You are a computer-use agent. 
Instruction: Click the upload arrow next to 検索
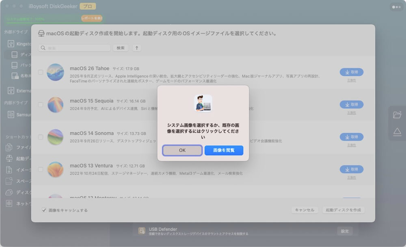click(x=137, y=48)
